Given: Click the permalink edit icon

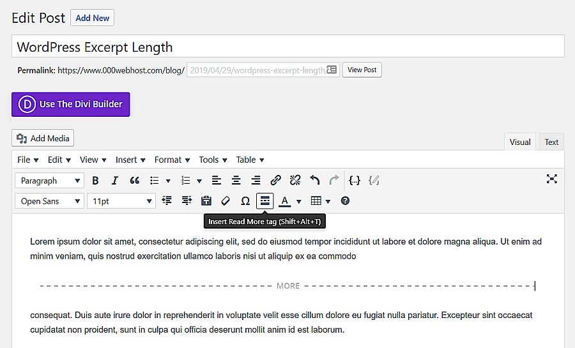Looking at the screenshot, I should (332, 70).
